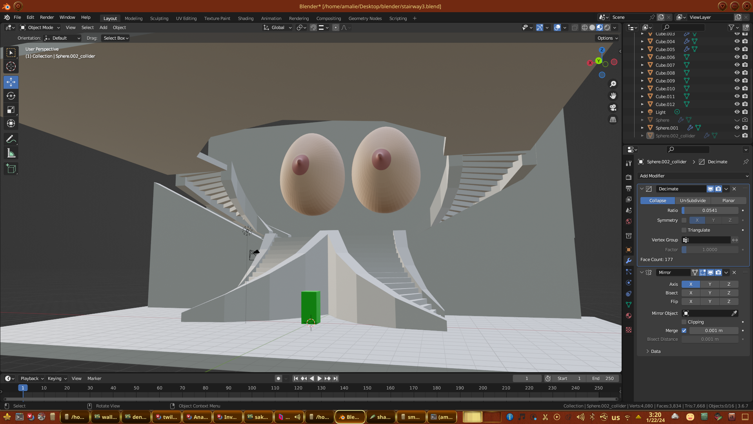Click the Add Cube tool

[x=11, y=169]
